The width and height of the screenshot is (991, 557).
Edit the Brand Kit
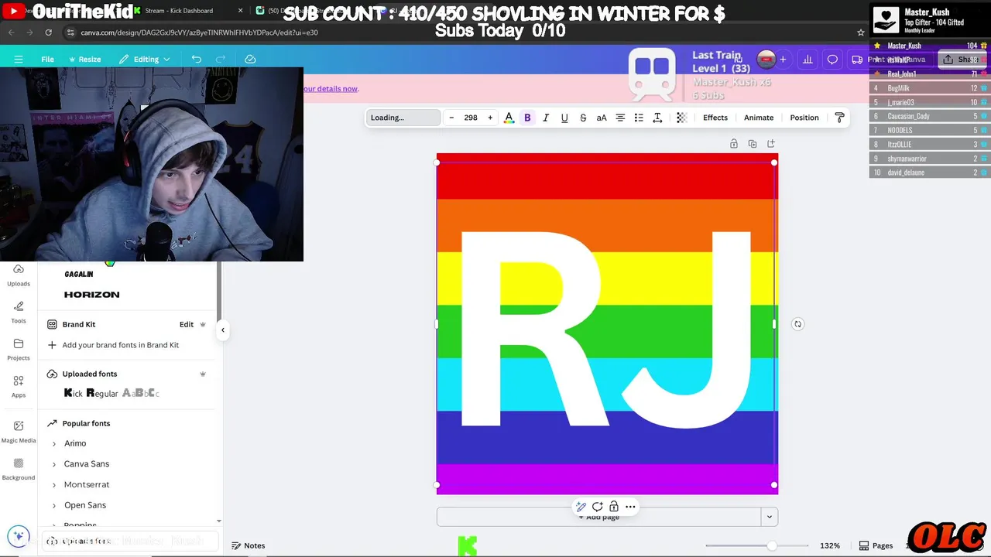187,324
